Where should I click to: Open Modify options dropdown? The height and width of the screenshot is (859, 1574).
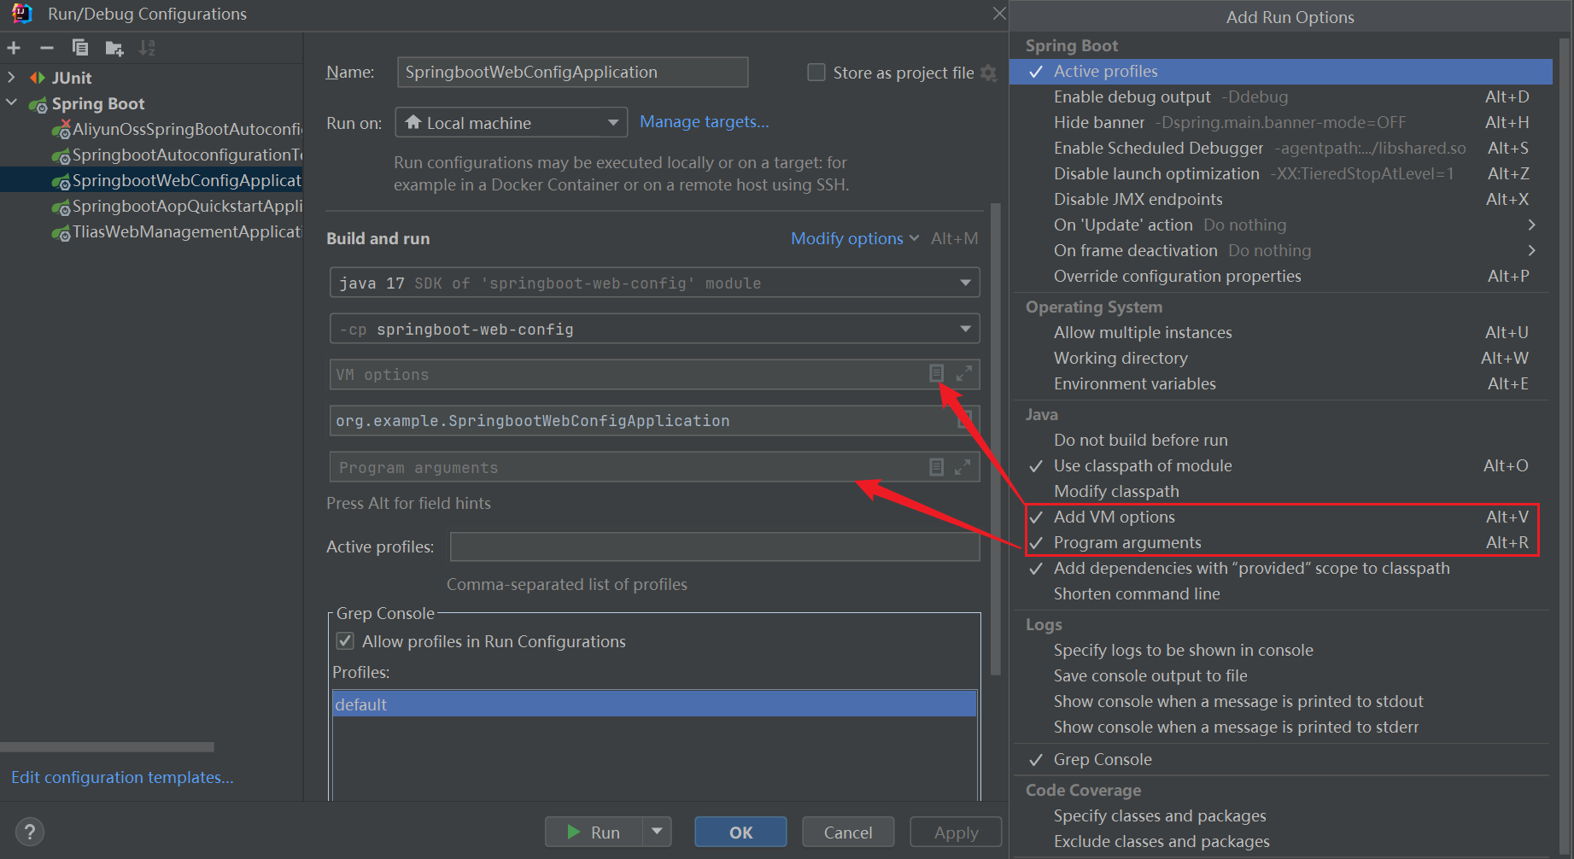[854, 238]
